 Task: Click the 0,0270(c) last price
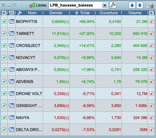pos(60,130)
